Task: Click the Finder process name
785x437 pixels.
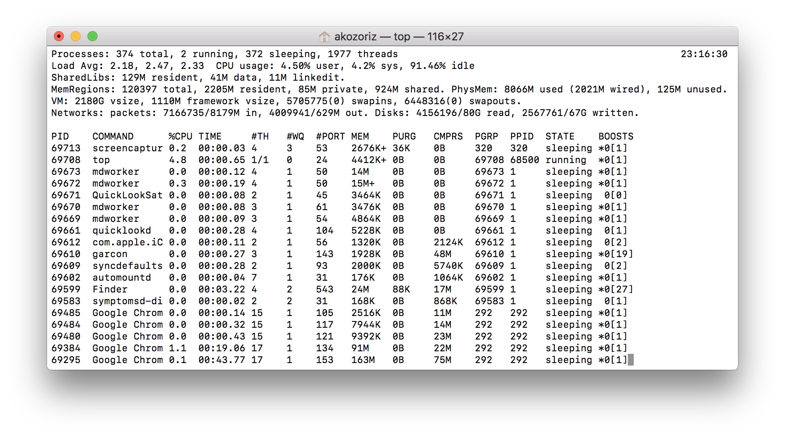Action: 110,290
